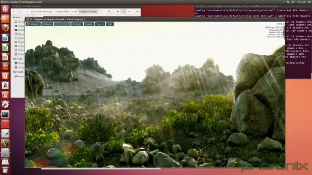
Task: Open the Trash from the dock
Action: click(5, 171)
